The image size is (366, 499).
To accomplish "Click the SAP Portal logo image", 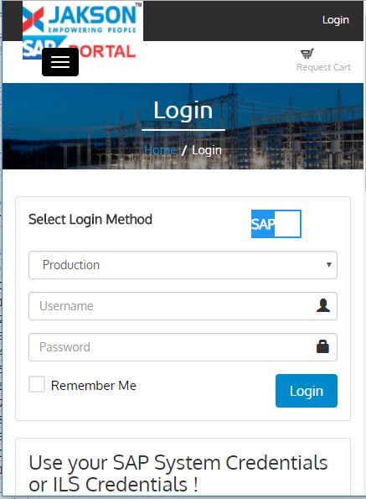I will tap(80, 48).
